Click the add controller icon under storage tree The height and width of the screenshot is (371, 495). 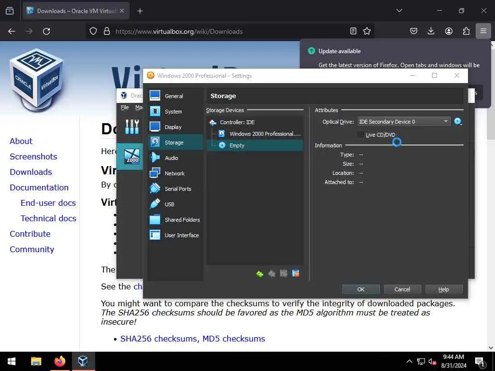(260, 273)
